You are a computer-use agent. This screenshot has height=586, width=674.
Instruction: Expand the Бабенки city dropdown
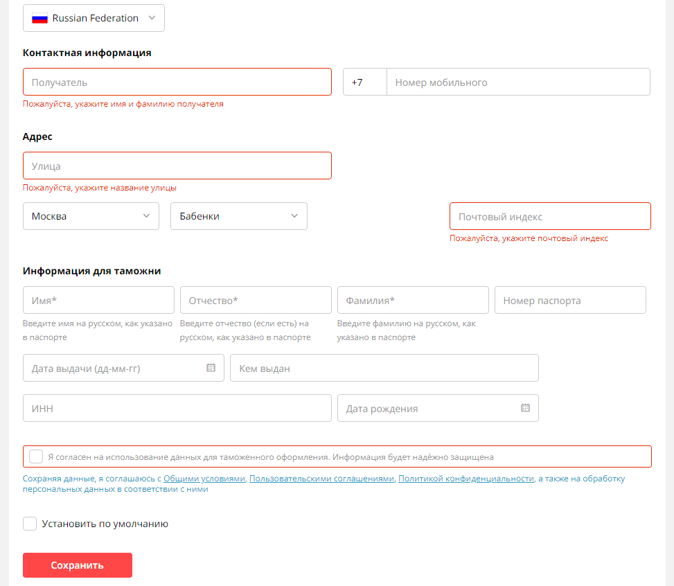pyautogui.click(x=239, y=216)
